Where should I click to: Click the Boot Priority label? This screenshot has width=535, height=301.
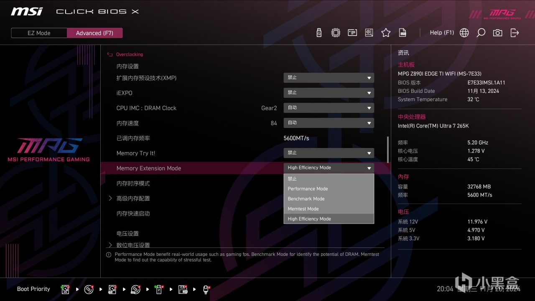click(33, 289)
